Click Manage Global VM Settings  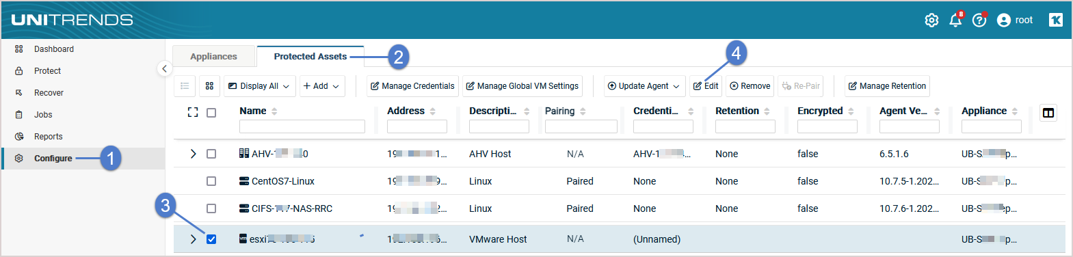[522, 86]
